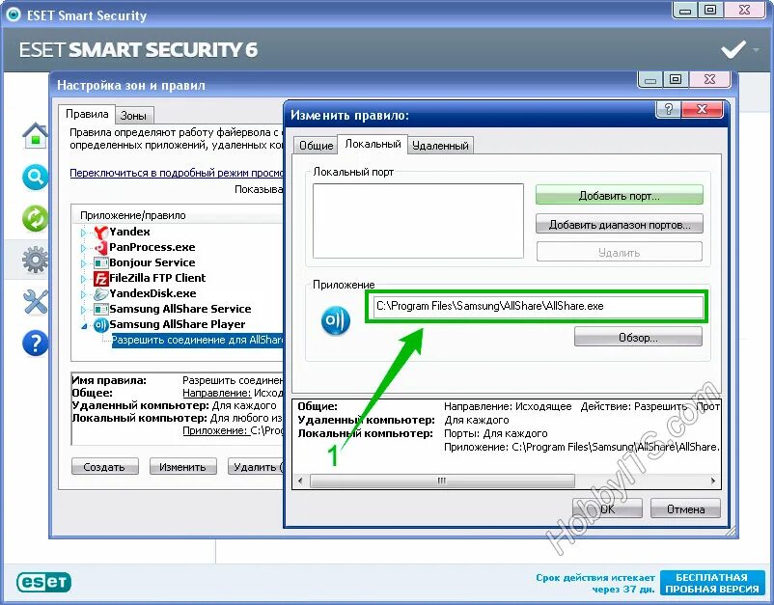
Task: Open the Computer scan magnifier icon
Action: click(35, 177)
